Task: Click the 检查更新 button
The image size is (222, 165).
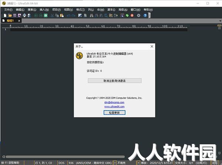Action: (x=114, y=113)
